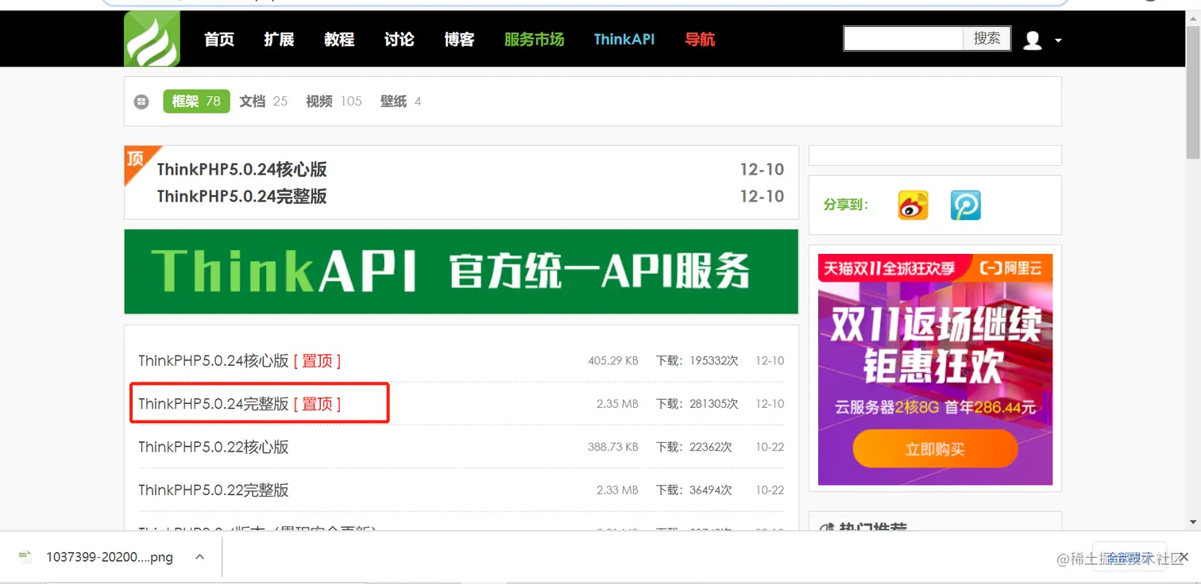The width and height of the screenshot is (1201, 584).
Task: Open bold pinned ThinkPHP5.0.24核心版 headline link
Action: [241, 169]
